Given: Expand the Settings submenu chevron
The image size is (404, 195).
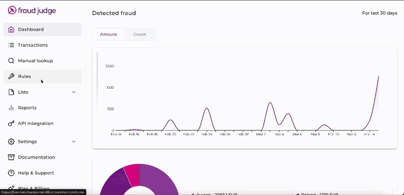Looking at the screenshot, I should 74,142.
